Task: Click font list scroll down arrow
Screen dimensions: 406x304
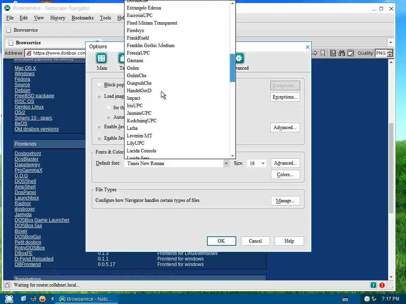Action: click(x=232, y=156)
